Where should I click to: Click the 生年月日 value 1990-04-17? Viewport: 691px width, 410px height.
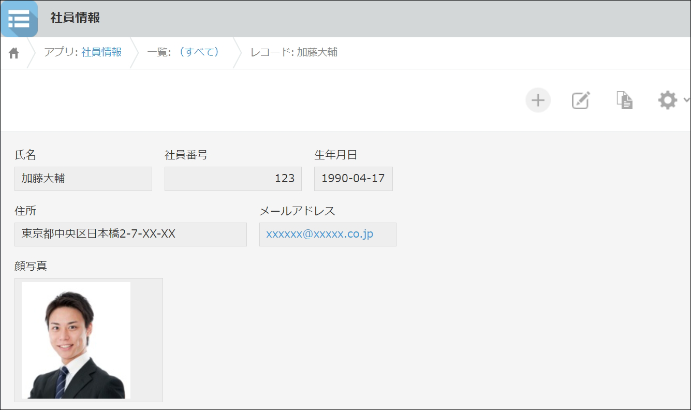tap(353, 179)
